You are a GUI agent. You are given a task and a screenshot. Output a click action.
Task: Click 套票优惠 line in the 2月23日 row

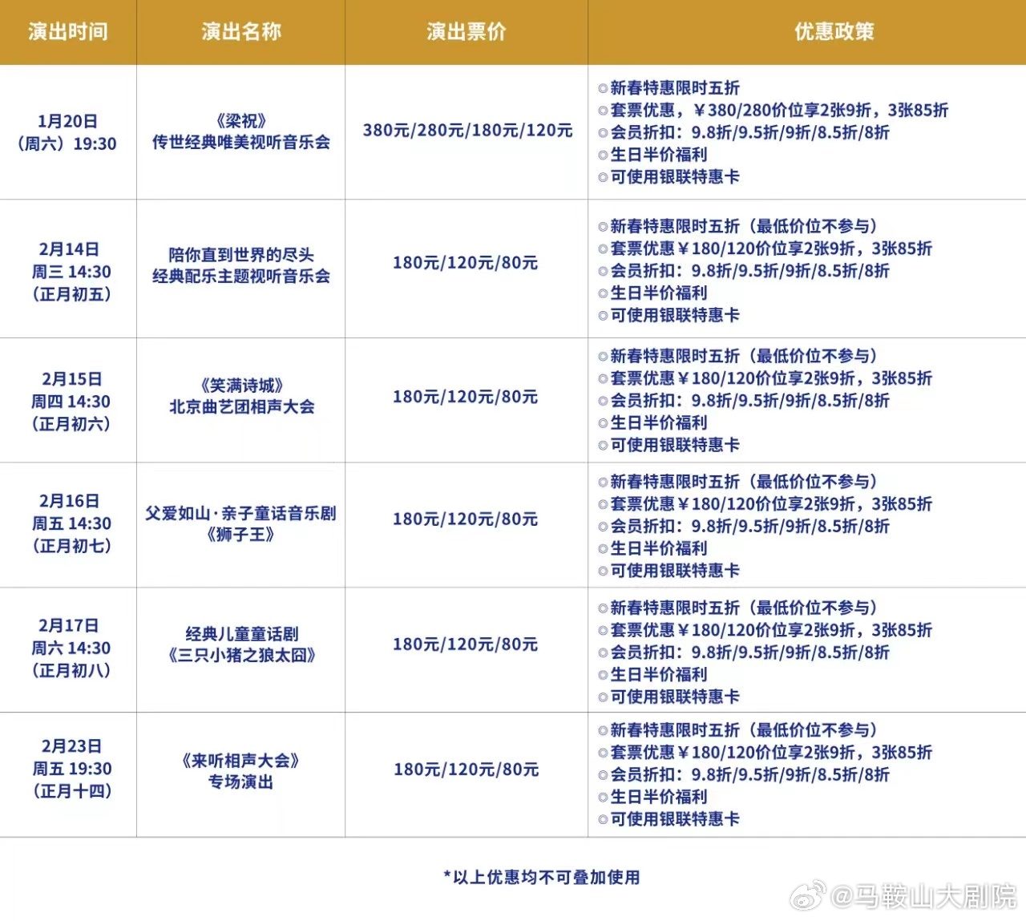[x=765, y=753]
